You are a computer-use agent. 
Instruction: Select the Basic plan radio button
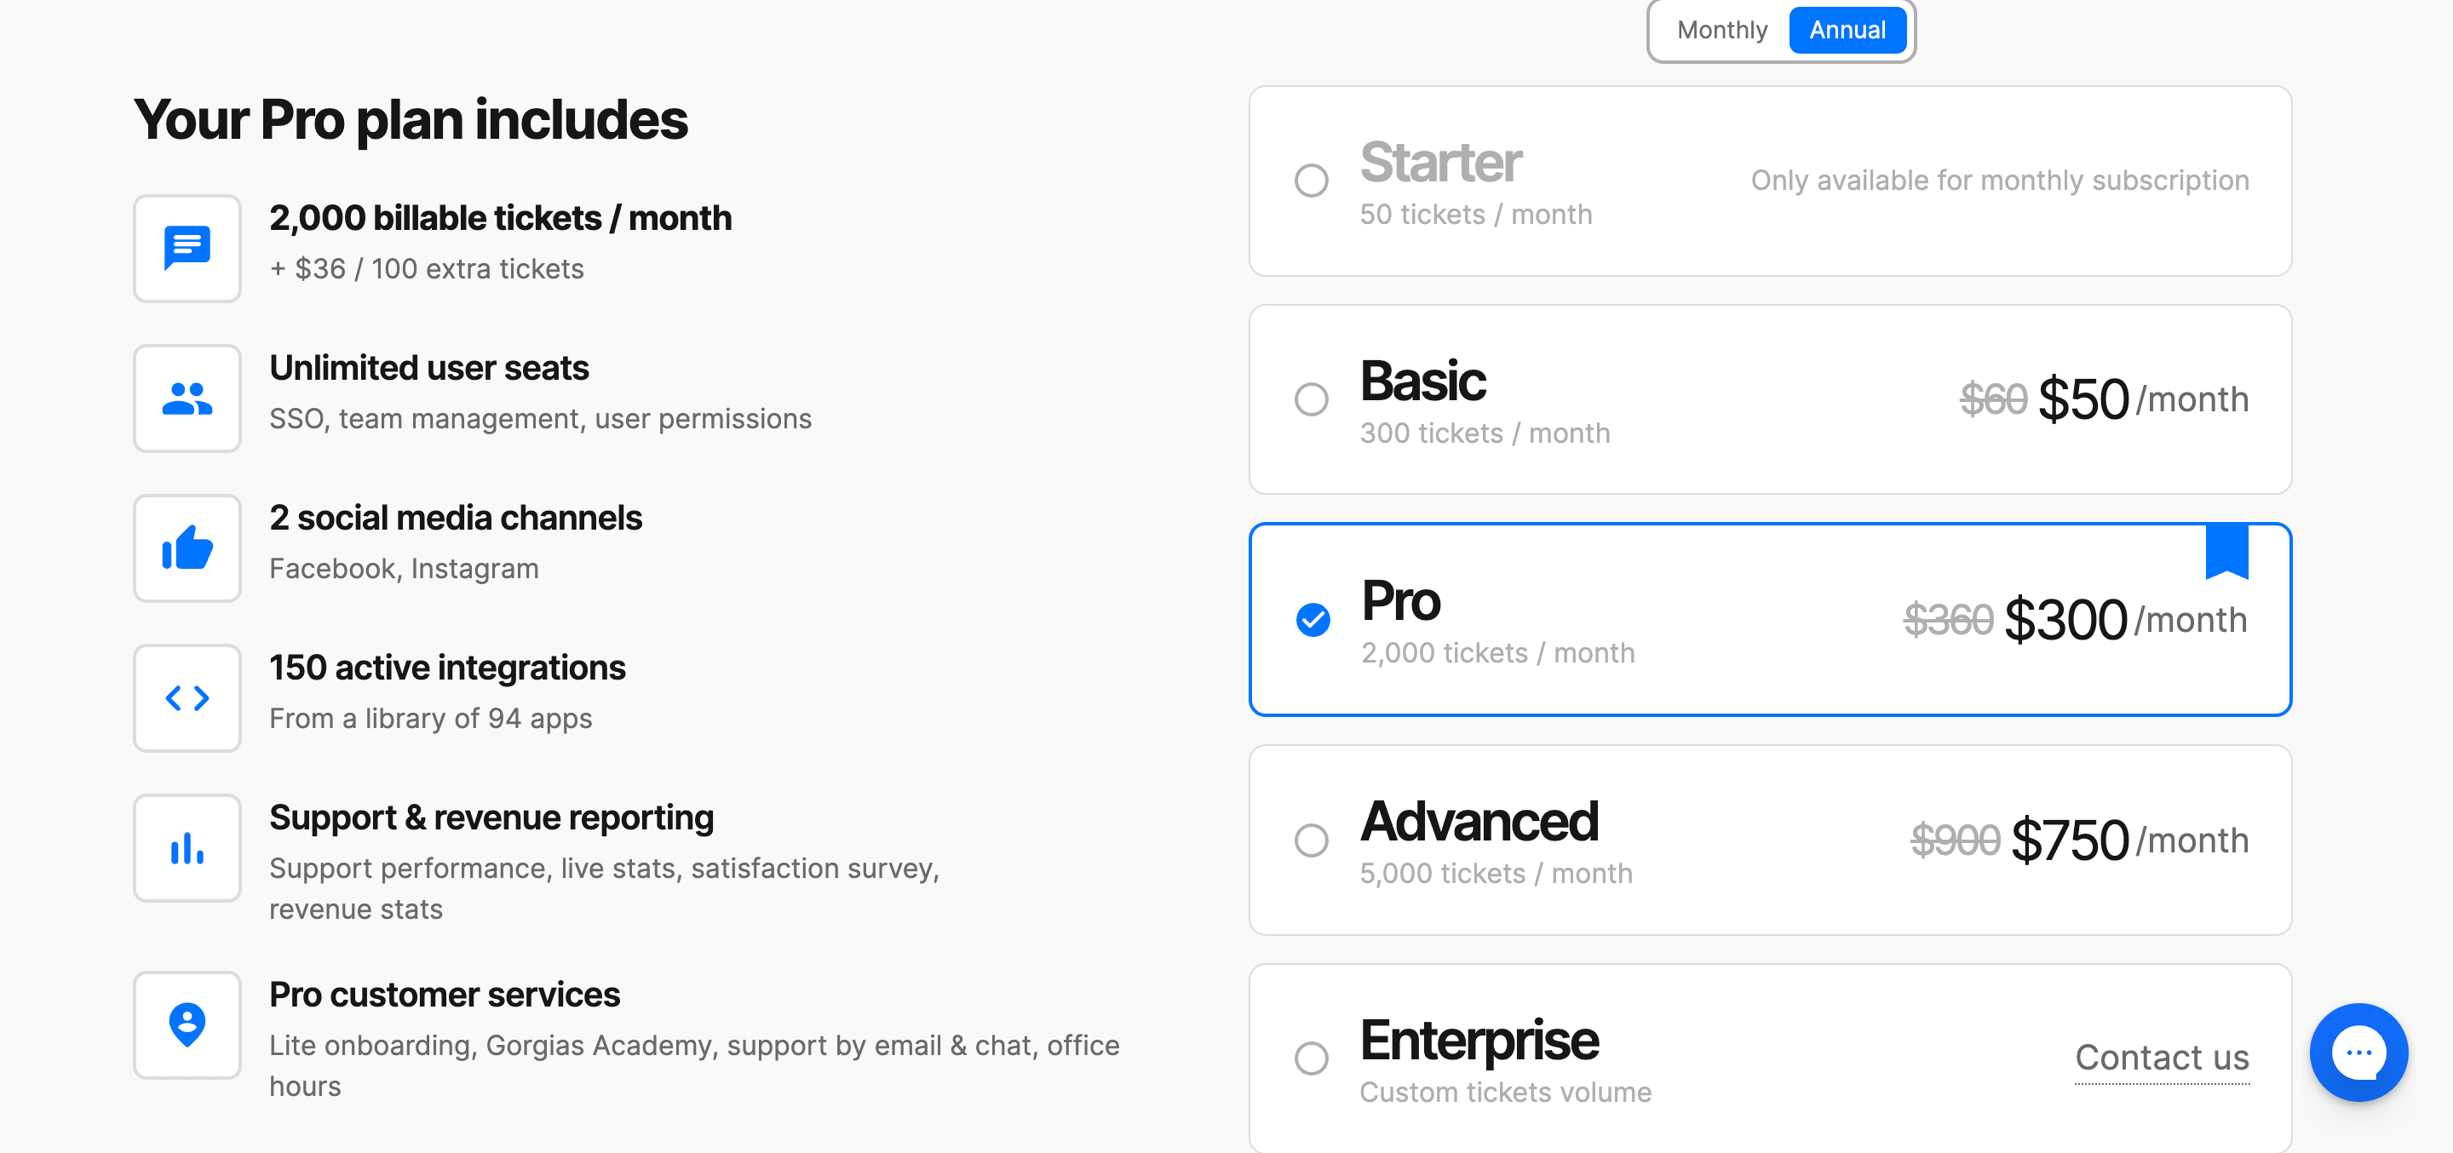point(1312,399)
